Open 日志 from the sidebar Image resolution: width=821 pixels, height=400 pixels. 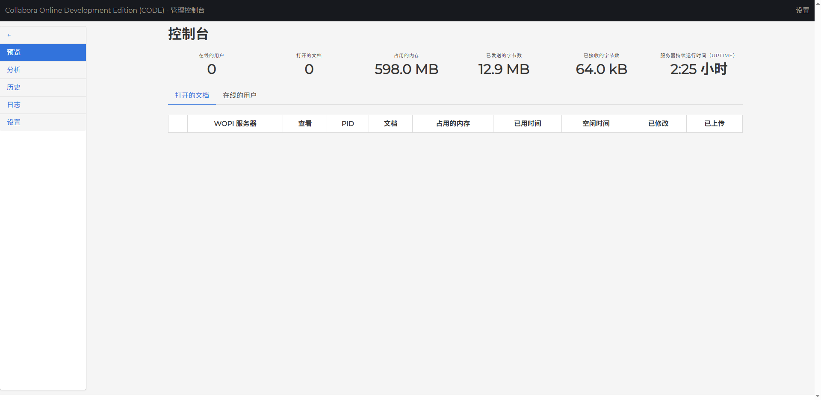coord(14,105)
